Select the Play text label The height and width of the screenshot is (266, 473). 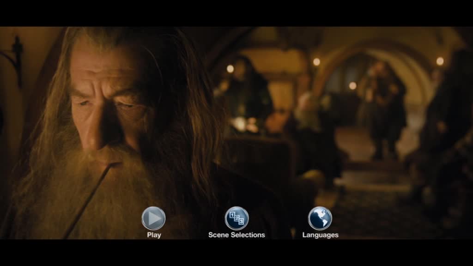click(x=154, y=235)
